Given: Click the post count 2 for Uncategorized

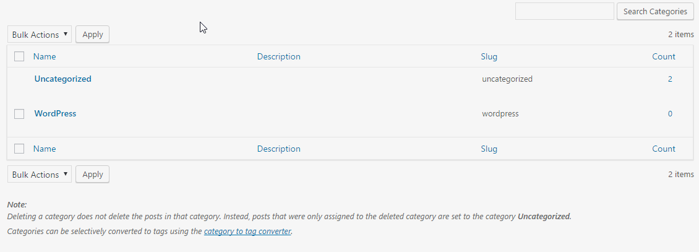Looking at the screenshot, I should pos(670,79).
